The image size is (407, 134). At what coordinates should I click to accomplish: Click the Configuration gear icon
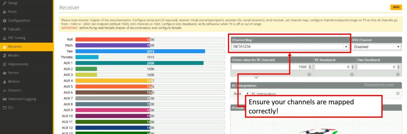tap(4, 20)
